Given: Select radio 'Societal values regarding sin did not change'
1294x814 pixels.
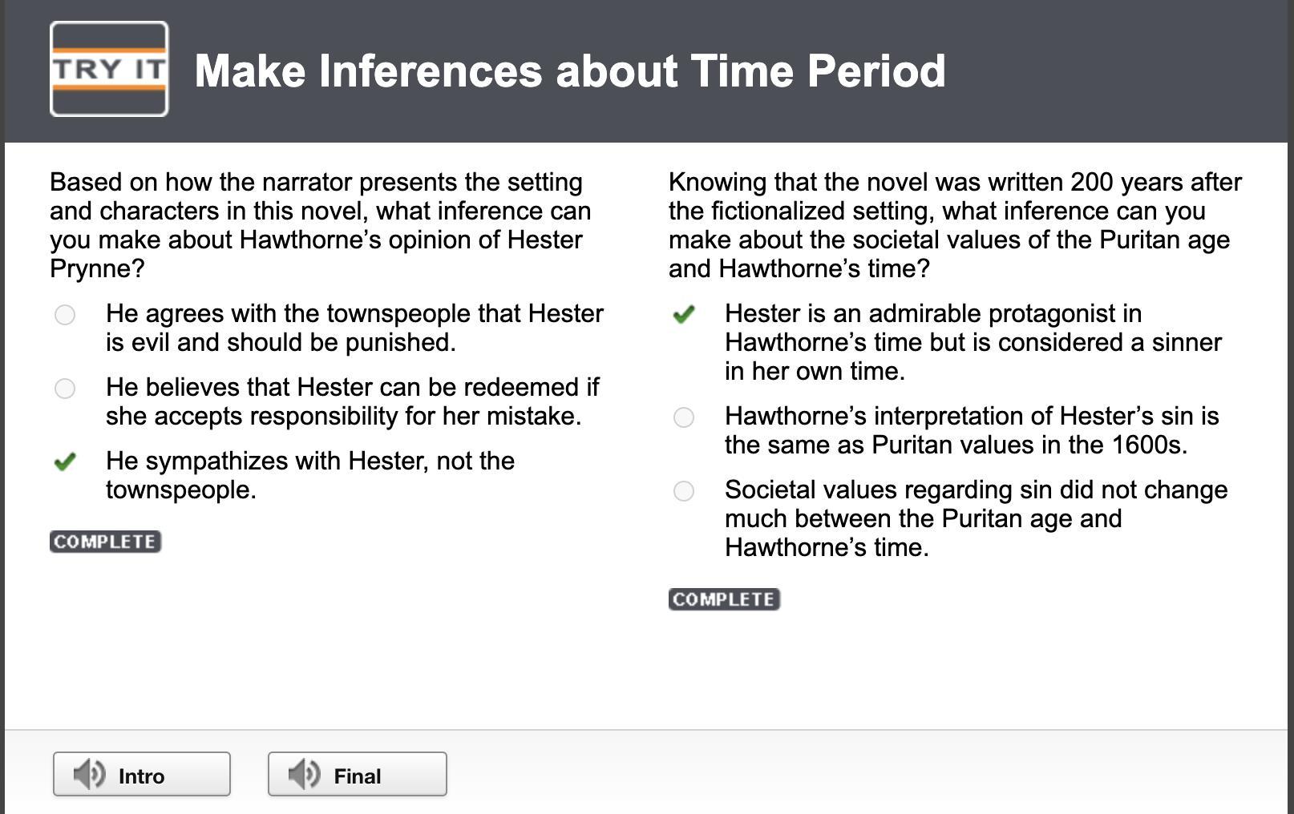Looking at the screenshot, I should click(x=684, y=490).
